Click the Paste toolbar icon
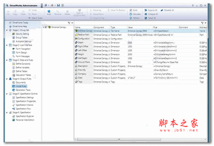Viewport: 214px width, 146px height. pos(23,12)
